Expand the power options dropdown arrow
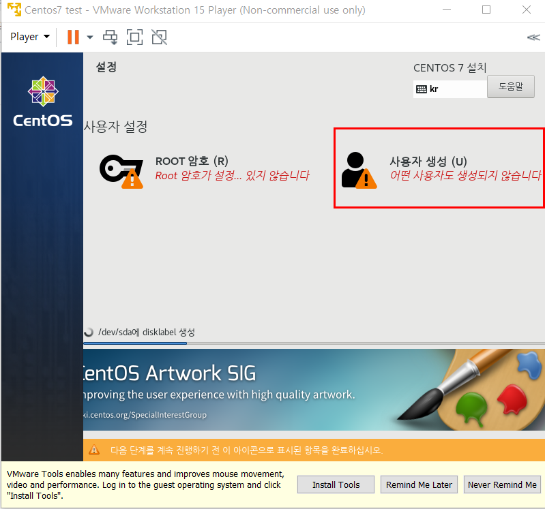Viewport: 545px width, 509px height. click(x=89, y=37)
